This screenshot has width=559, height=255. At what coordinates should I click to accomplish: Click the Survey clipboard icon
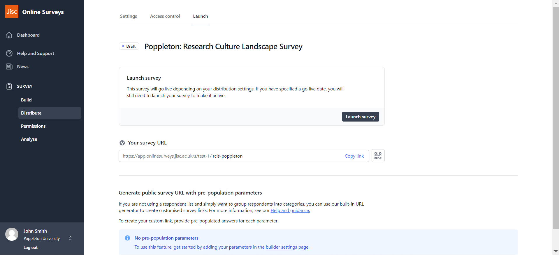9,86
